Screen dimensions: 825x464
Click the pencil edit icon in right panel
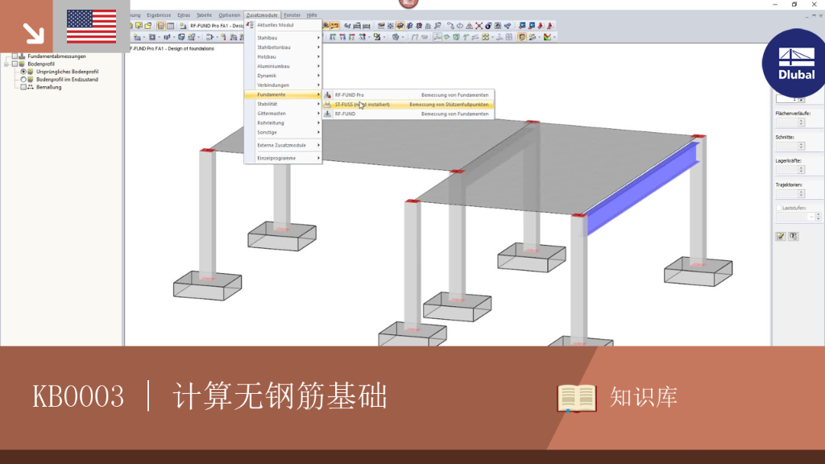[x=781, y=236]
